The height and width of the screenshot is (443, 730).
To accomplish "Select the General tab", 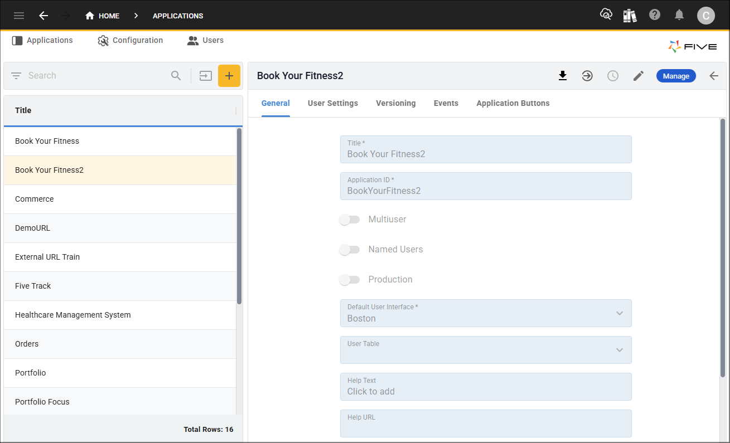I will pos(275,103).
